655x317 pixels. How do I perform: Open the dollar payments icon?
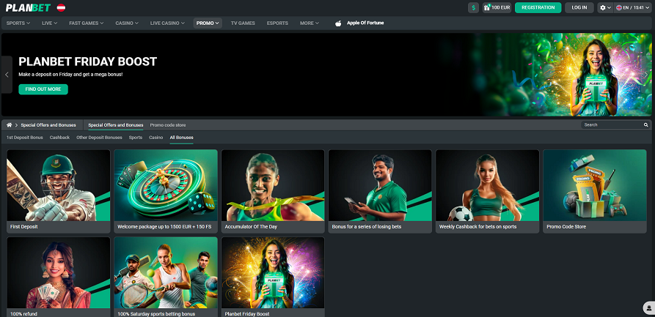pos(473,7)
